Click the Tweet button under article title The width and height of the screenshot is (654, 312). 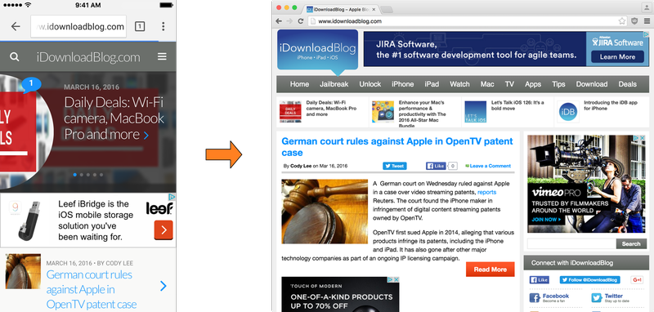(395, 166)
